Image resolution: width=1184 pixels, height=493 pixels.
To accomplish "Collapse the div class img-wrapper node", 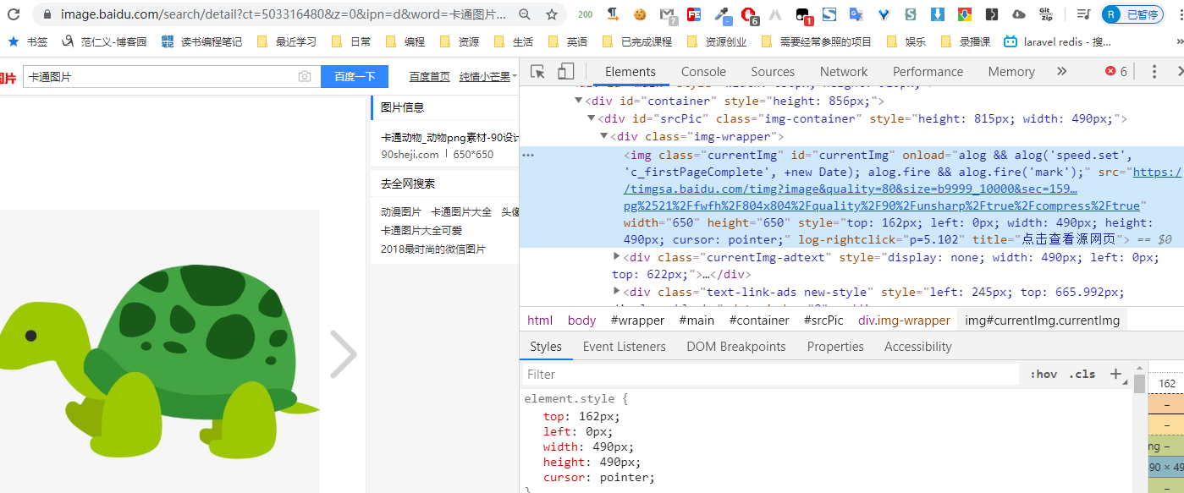I will 604,137.
